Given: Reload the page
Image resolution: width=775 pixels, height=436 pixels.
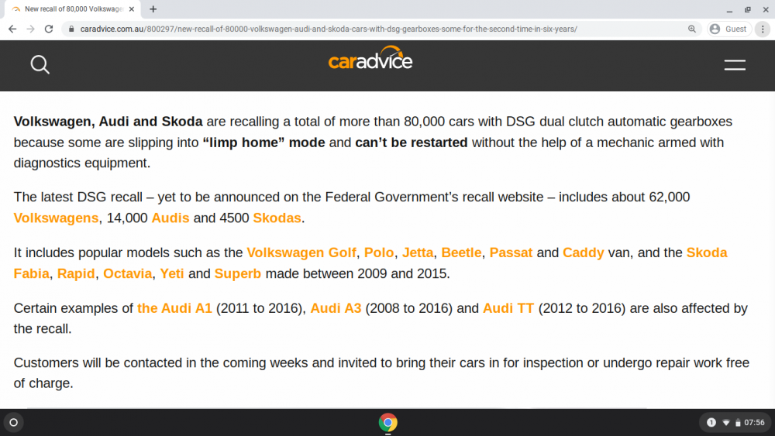Looking at the screenshot, I should [x=48, y=29].
